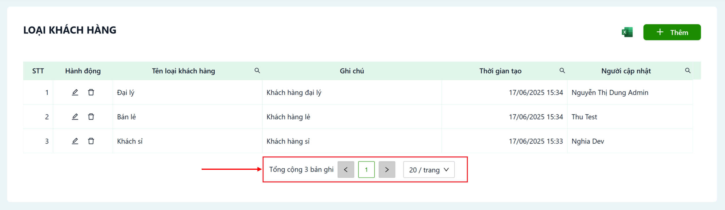Search by Tên loại khách hàng column
725x210 pixels.
257,71
